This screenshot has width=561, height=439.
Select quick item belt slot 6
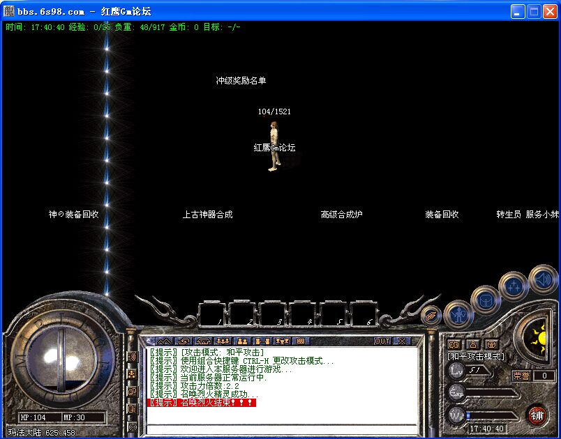[x=364, y=314]
